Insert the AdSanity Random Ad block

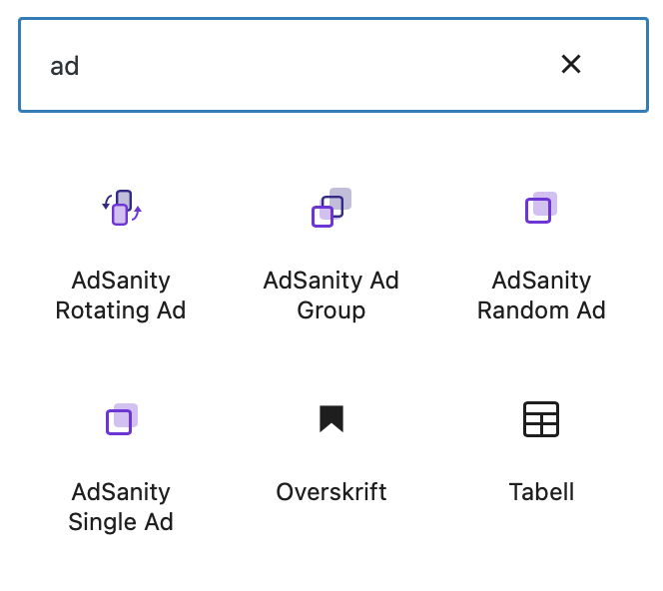pos(541,250)
